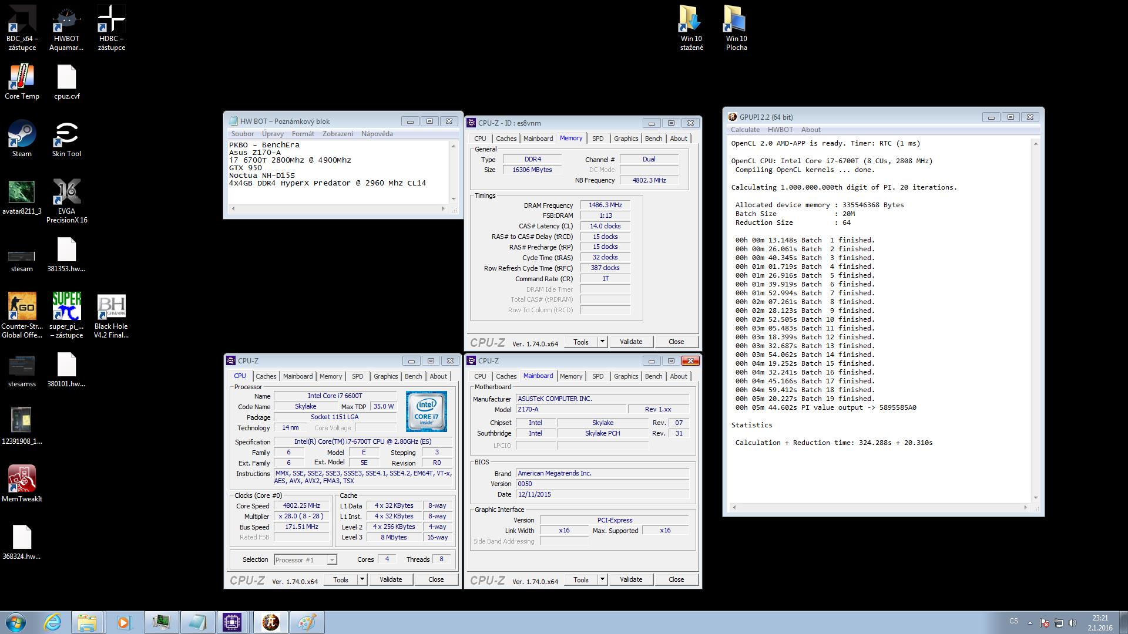Open the Nápověda menu in Notepad
This screenshot has width=1128, height=634.
[377, 134]
